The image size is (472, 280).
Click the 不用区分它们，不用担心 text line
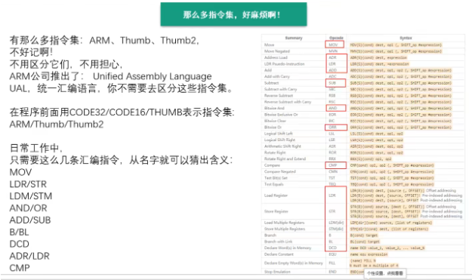(66, 64)
